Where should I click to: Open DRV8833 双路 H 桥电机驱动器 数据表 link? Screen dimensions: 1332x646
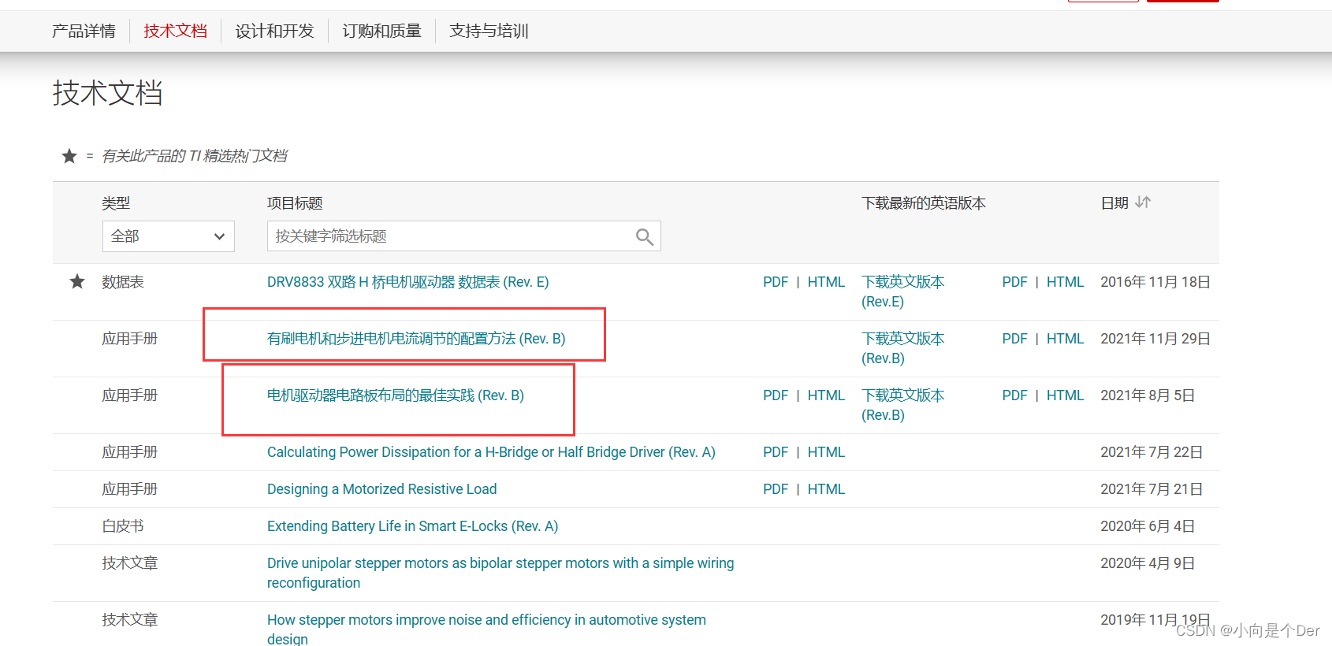coord(407,282)
